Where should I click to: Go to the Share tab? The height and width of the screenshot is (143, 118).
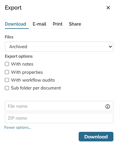coord(75,24)
